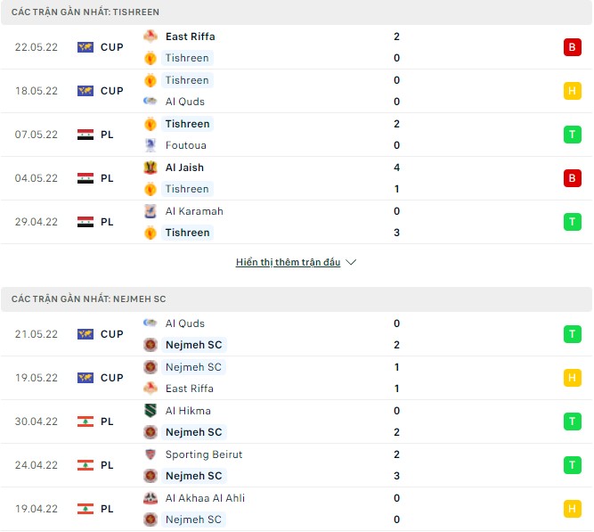Click the red B badge for East Riffa match
Screen dimensions: 594x532
click(572, 47)
